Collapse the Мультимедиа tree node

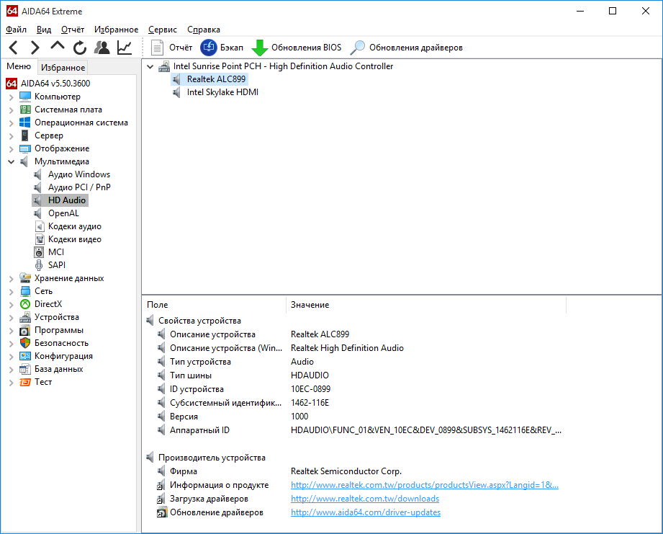11,161
